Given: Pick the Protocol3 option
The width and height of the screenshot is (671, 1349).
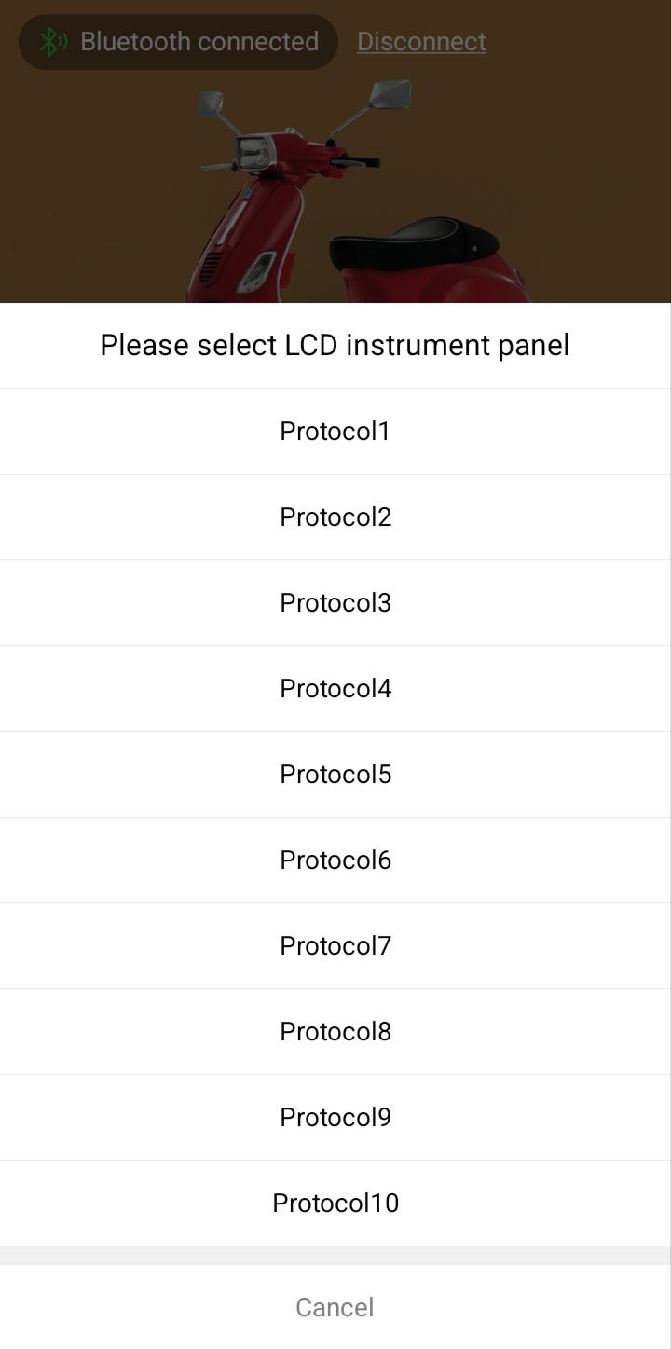Looking at the screenshot, I should pyautogui.click(x=335, y=603).
